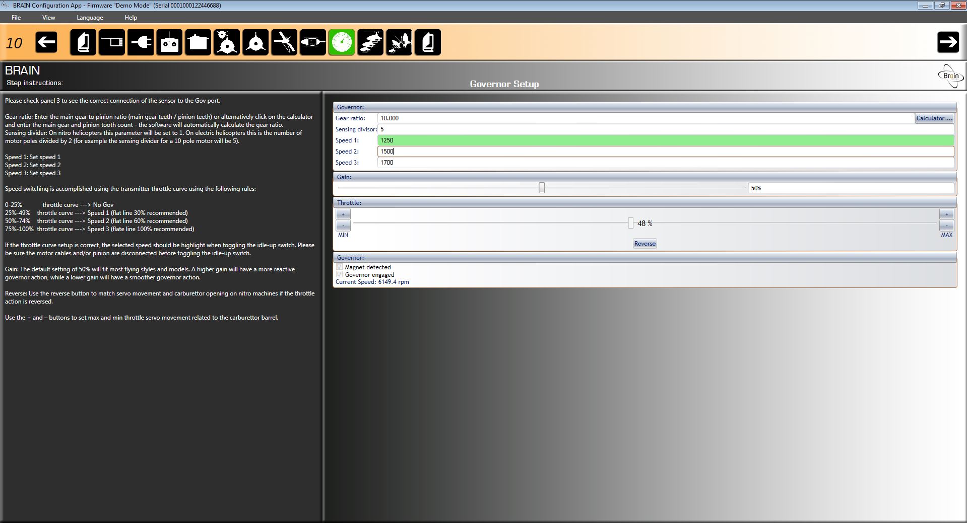Select the radio transmitter setup icon
The image size is (967, 523).
(x=169, y=42)
